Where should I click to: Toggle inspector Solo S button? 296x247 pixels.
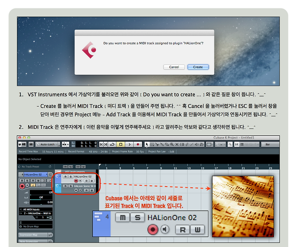[27, 180]
